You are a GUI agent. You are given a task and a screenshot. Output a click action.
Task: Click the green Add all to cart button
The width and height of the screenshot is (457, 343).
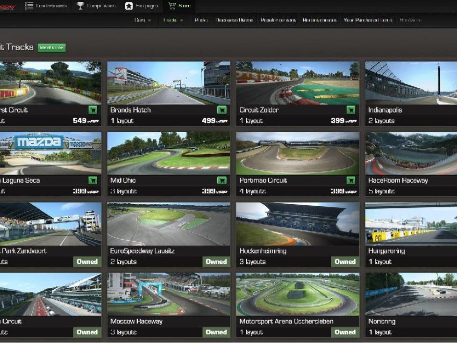click(51, 48)
